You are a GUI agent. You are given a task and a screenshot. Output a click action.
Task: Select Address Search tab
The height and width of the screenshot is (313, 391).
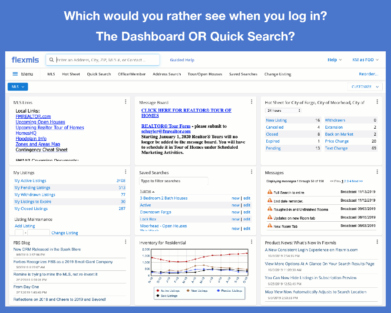click(x=166, y=74)
